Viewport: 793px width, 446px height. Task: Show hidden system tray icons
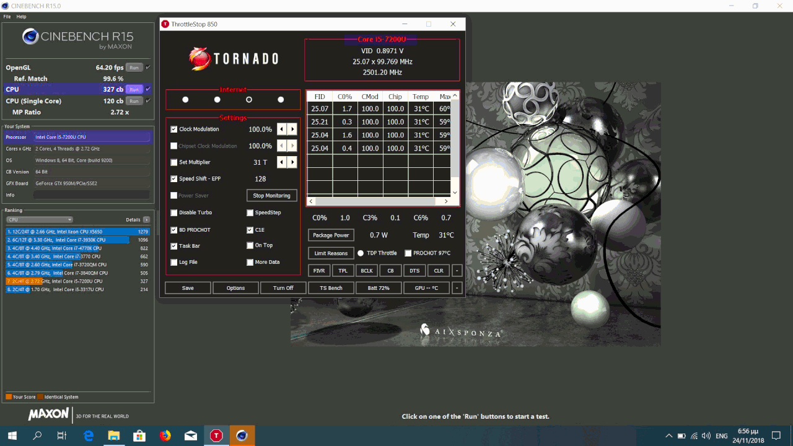tap(668, 435)
